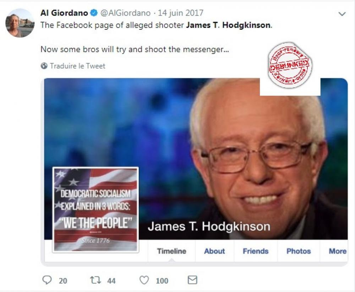The height and width of the screenshot is (292, 355).
Task: Switch to the Timeline tab
Action: (x=171, y=251)
